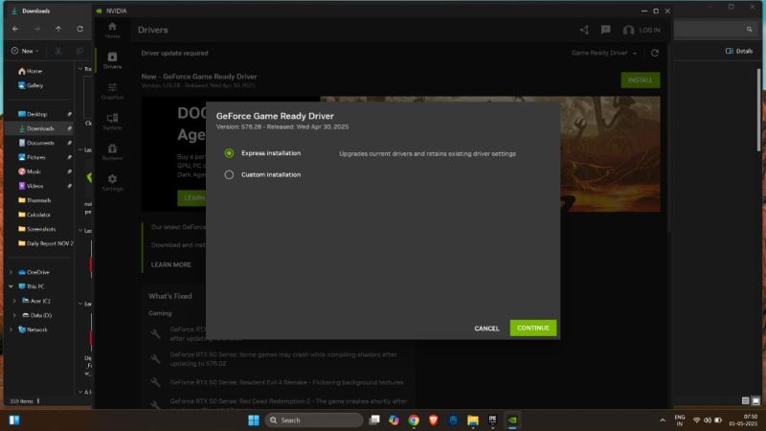Click the Explorer search magnifier icon
The width and height of the screenshot is (766, 431).
tap(749, 30)
